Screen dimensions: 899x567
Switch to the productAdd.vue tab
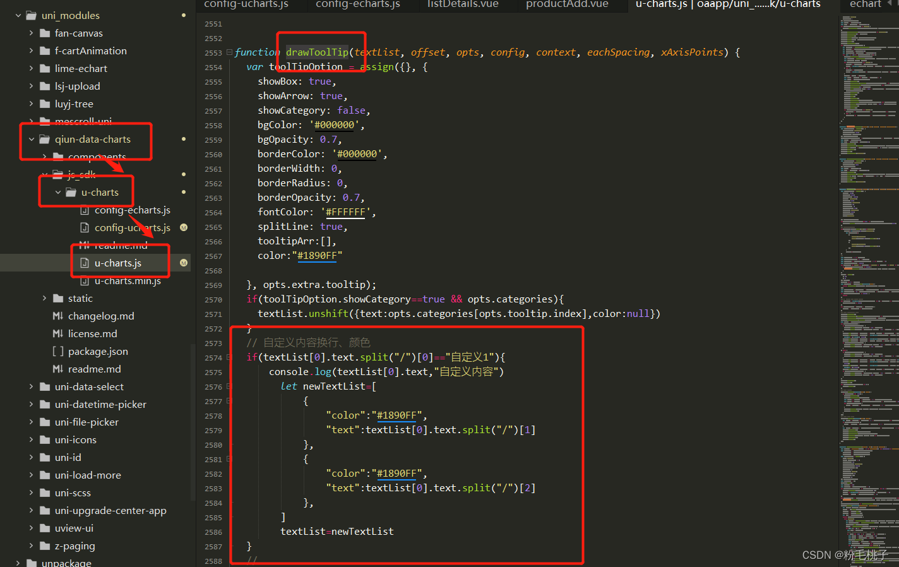click(567, 5)
